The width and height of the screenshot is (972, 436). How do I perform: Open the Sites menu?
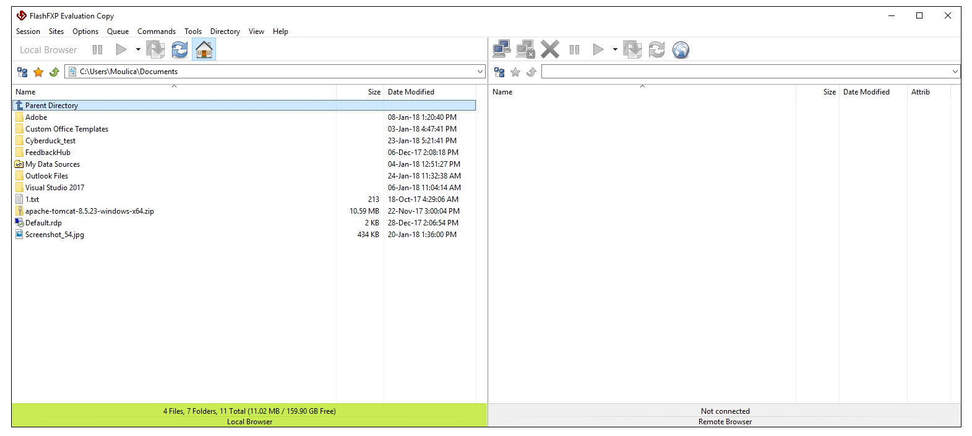[x=56, y=31]
